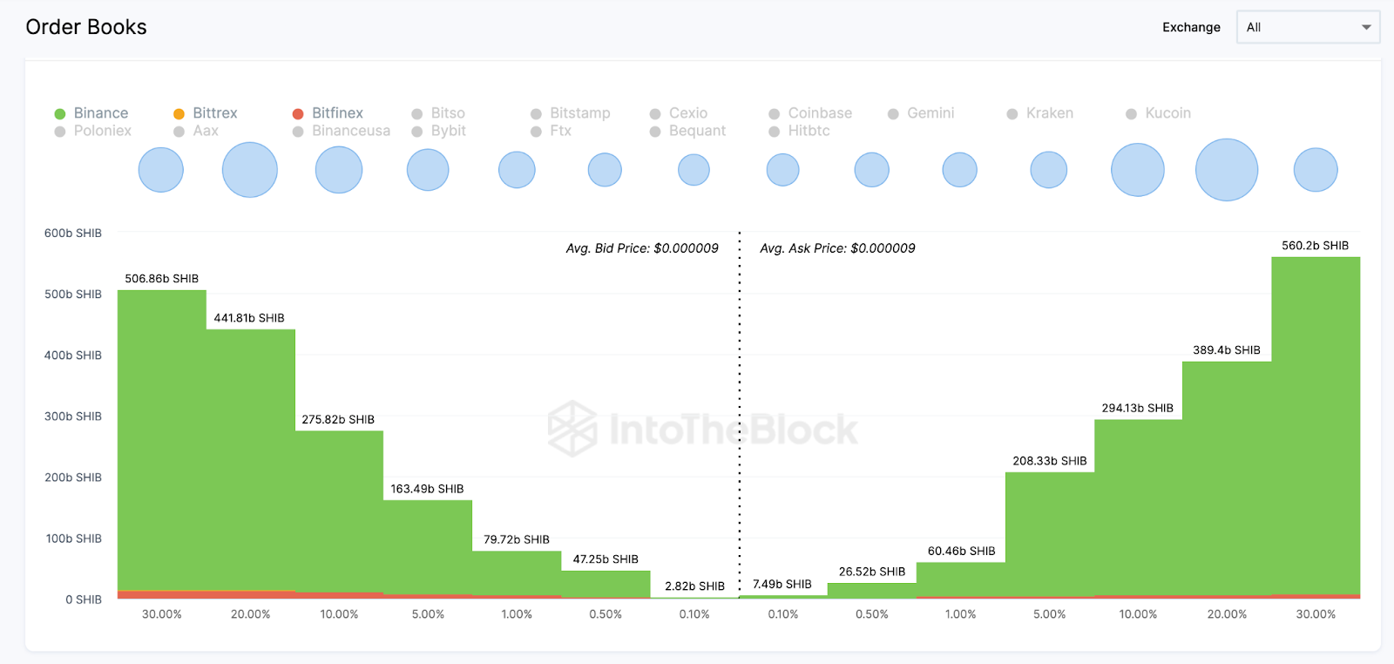
Task: Click the grey Bitstamp legend dot
Action: coord(536,114)
